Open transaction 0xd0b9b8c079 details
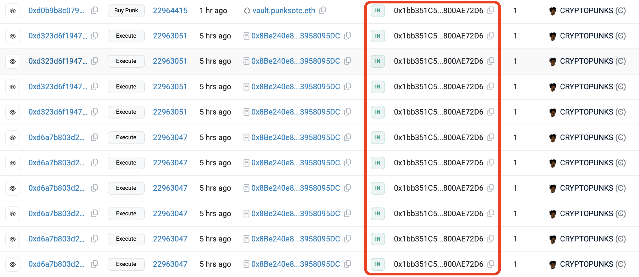 (56, 11)
